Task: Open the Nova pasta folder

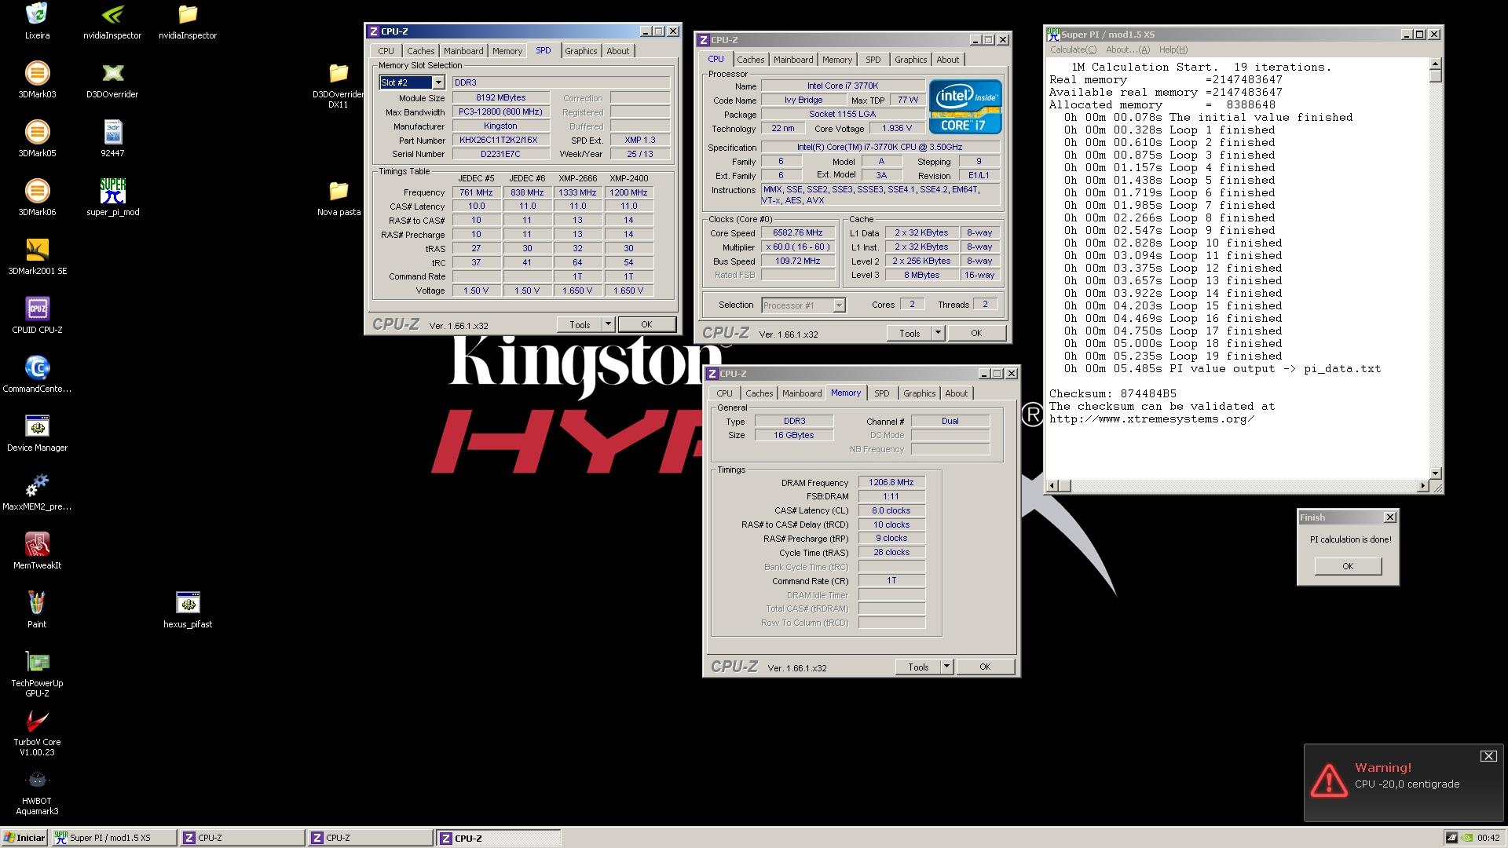Action: click(339, 198)
